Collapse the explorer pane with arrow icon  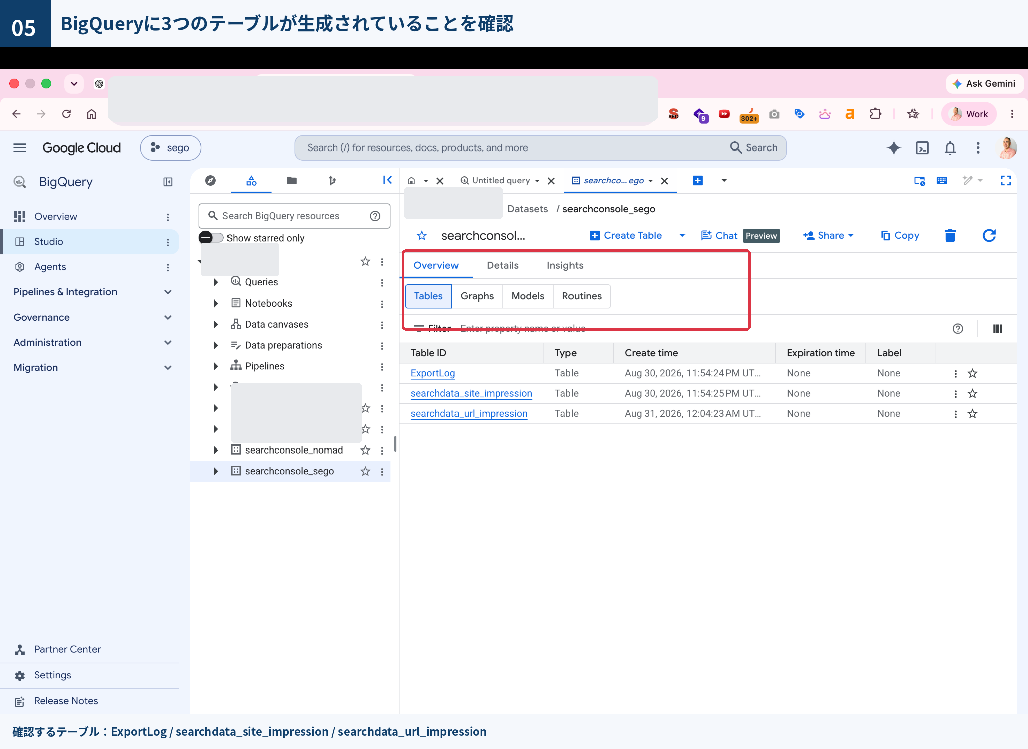[387, 180]
